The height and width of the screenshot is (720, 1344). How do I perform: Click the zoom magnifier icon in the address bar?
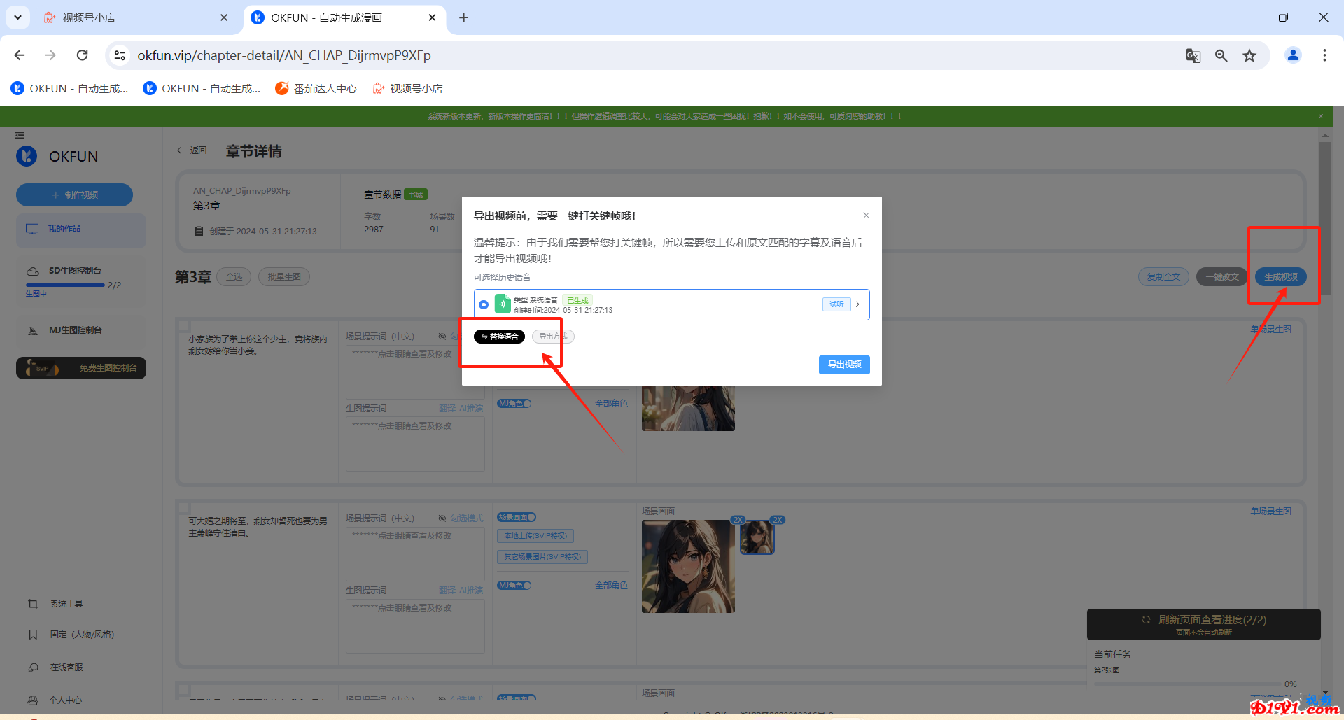(1221, 55)
